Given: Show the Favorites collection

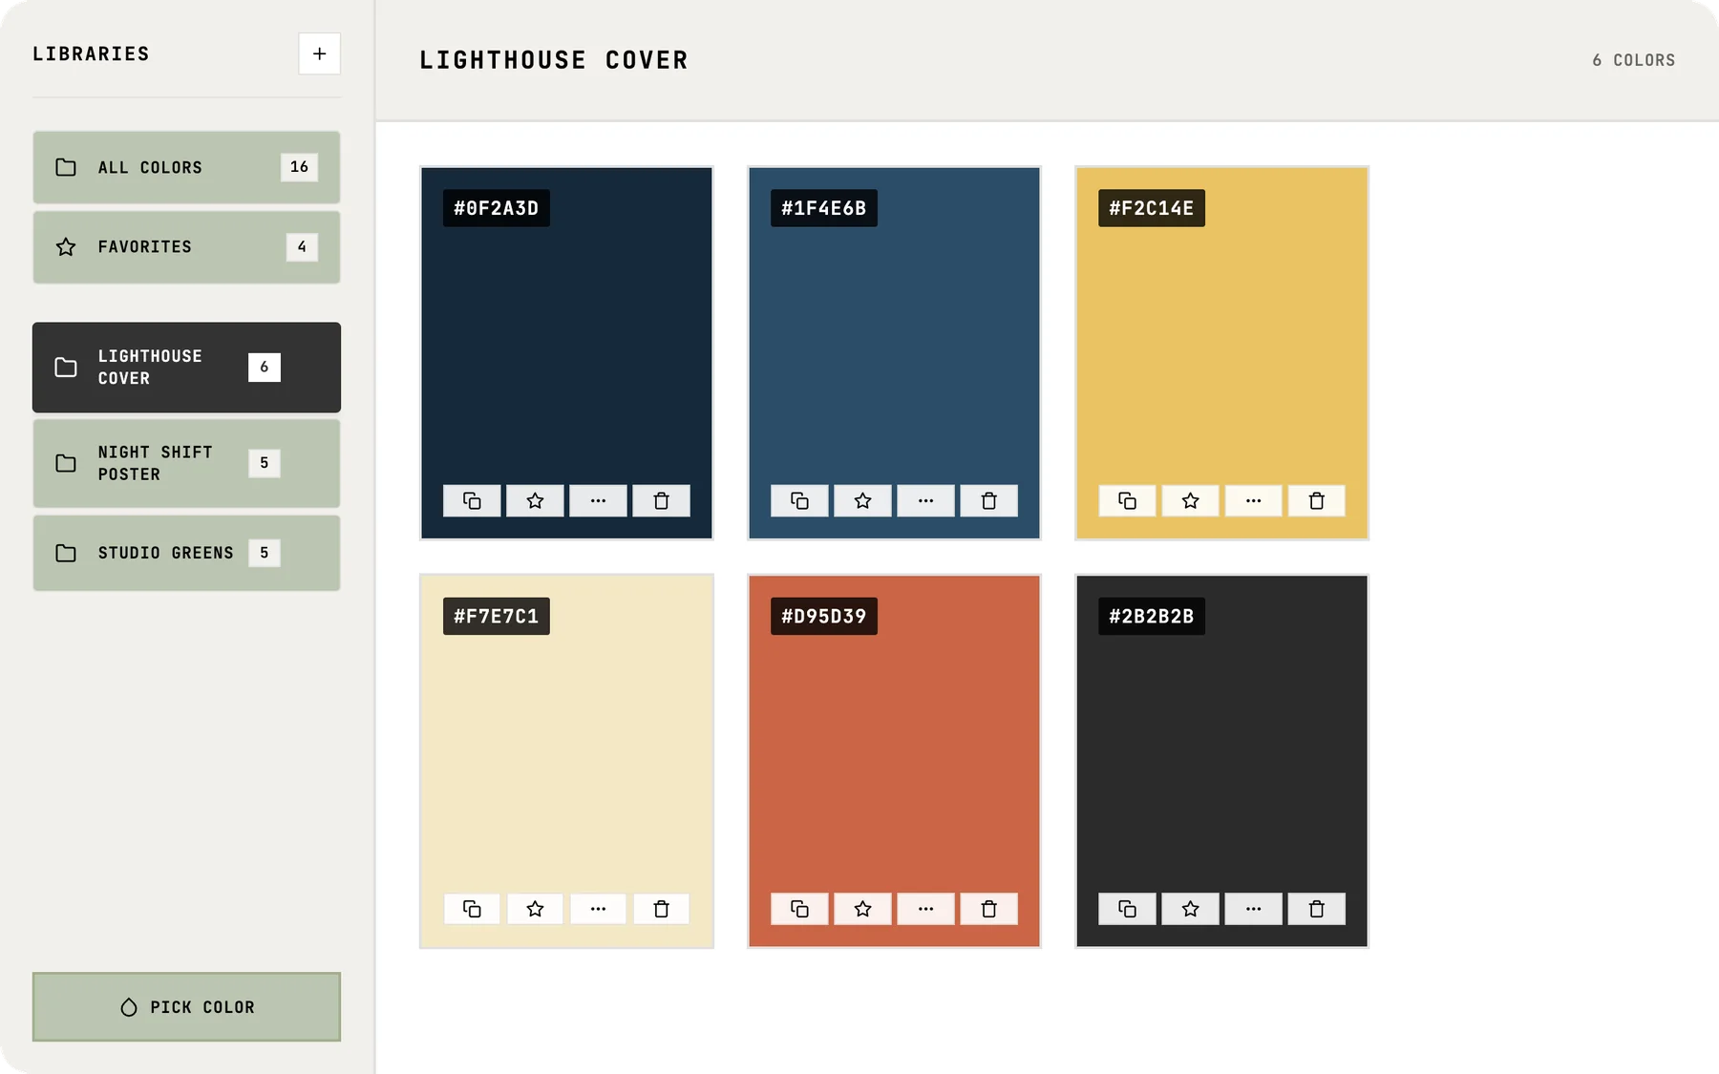Looking at the screenshot, I should 186,247.
